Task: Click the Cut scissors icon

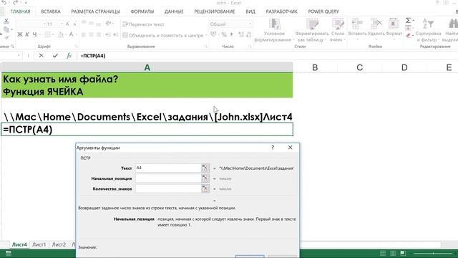Action: [6, 21]
